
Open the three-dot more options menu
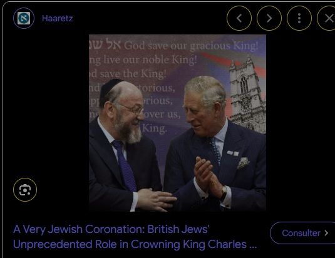(x=299, y=18)
